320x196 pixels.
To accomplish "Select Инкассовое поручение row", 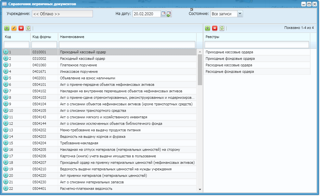I will pyautogui.click(x=100, y=72).
